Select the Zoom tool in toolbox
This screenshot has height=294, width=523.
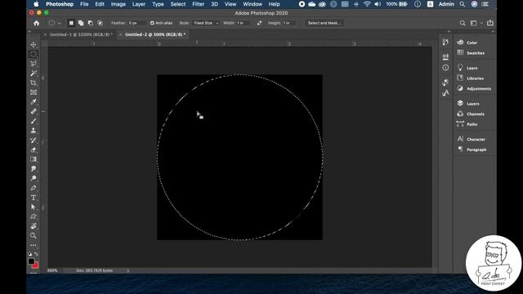coord(34,236)
